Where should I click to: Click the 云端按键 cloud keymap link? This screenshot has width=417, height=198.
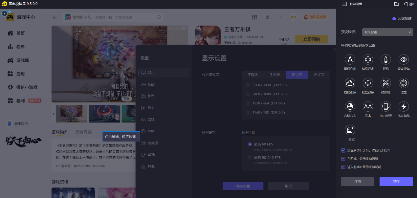tap(402, 19)
